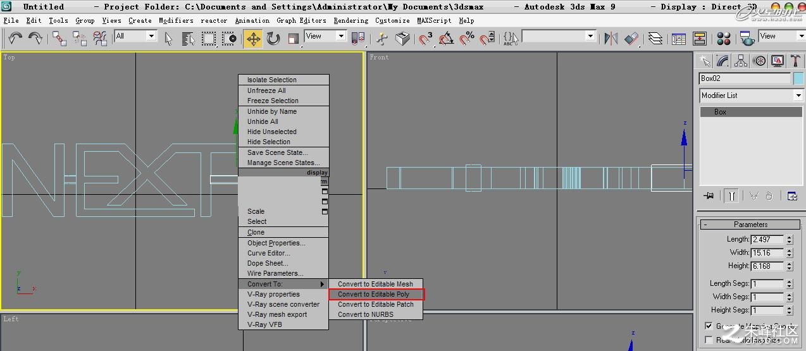Screen dimensions: 806x351
Task: Click the Bind to Space Warp icon
Action: 100,39
